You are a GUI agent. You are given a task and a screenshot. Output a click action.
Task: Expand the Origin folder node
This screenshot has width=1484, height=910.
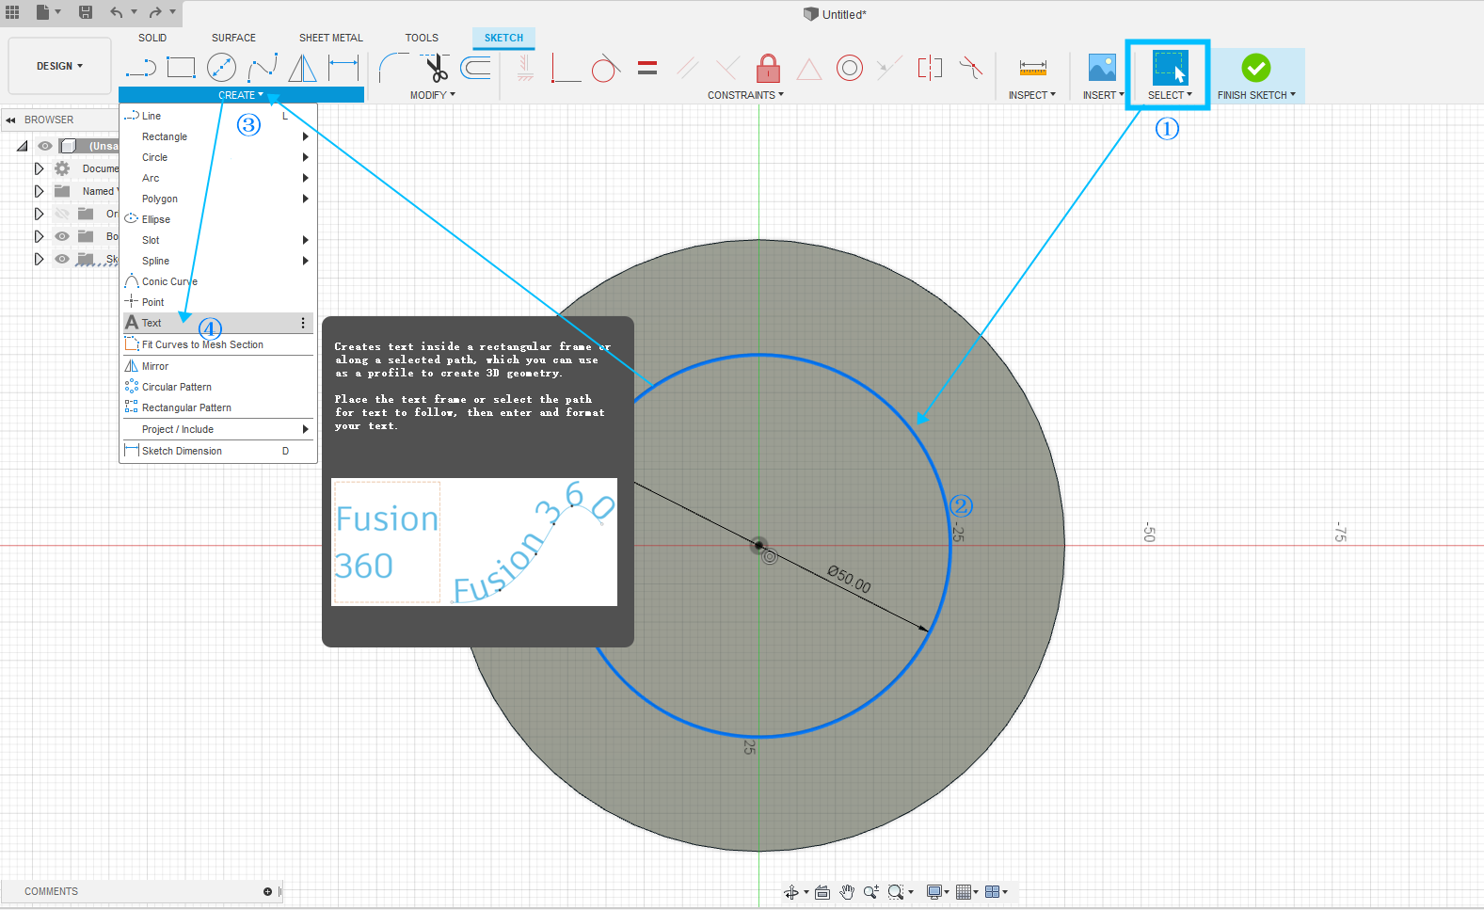(x=39, y=214)
